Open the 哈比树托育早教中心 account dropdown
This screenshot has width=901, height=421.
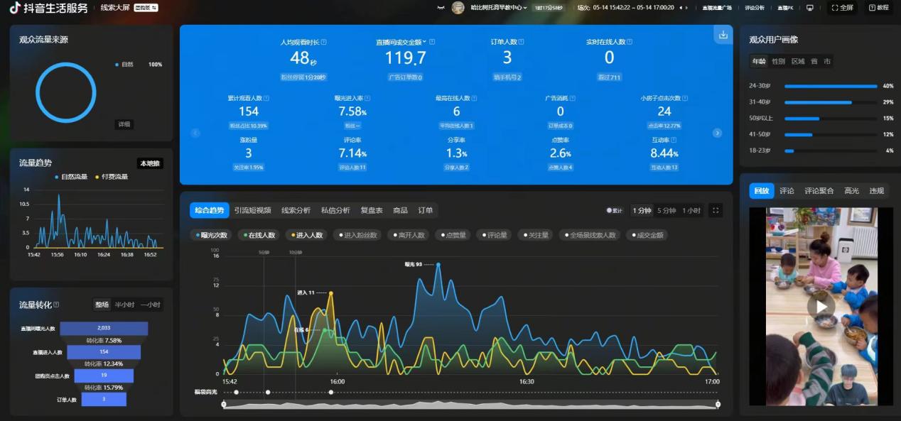coord(499,8)
